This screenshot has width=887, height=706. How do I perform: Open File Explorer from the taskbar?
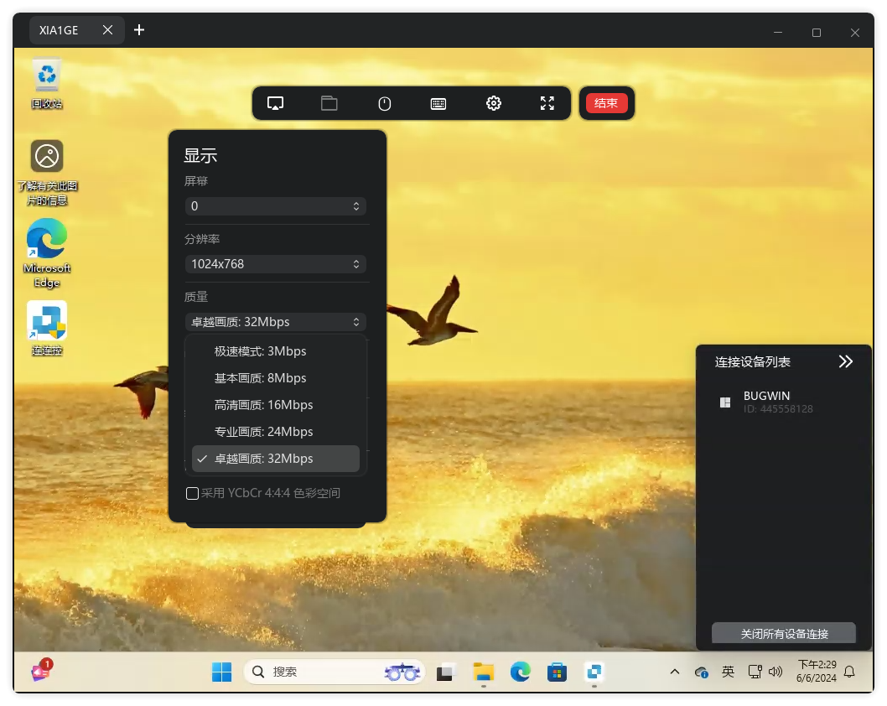[x=484, y=672]
